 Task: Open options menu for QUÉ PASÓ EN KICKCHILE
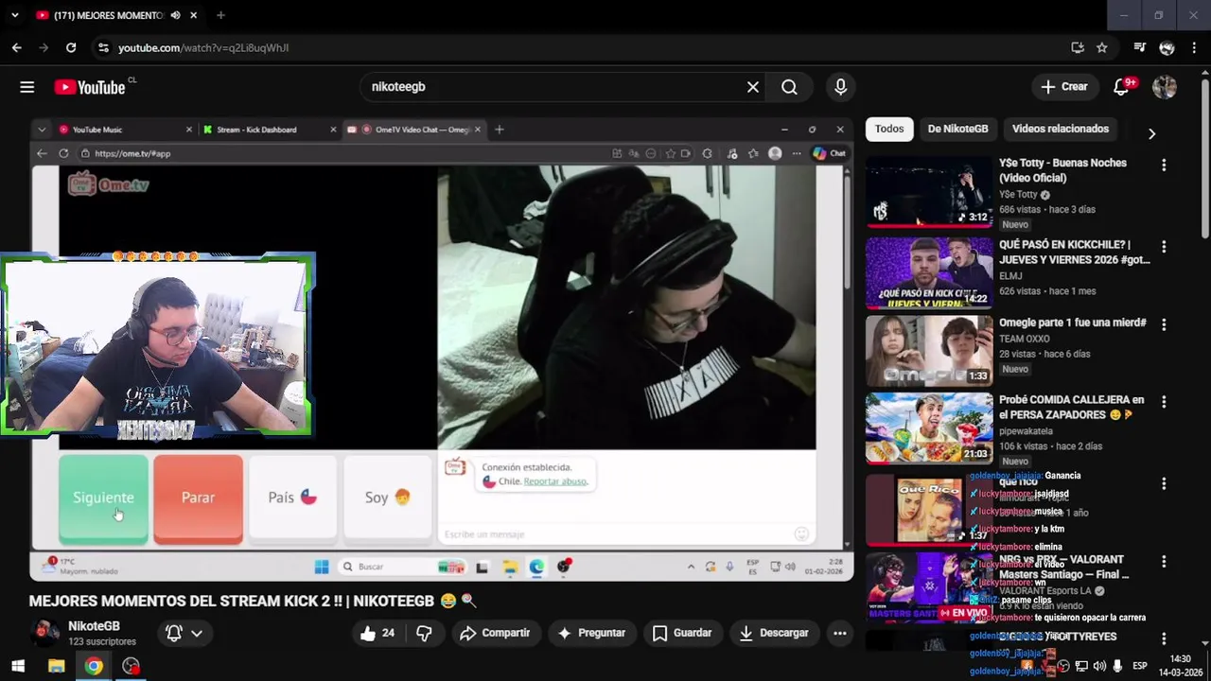(1164, 246)
